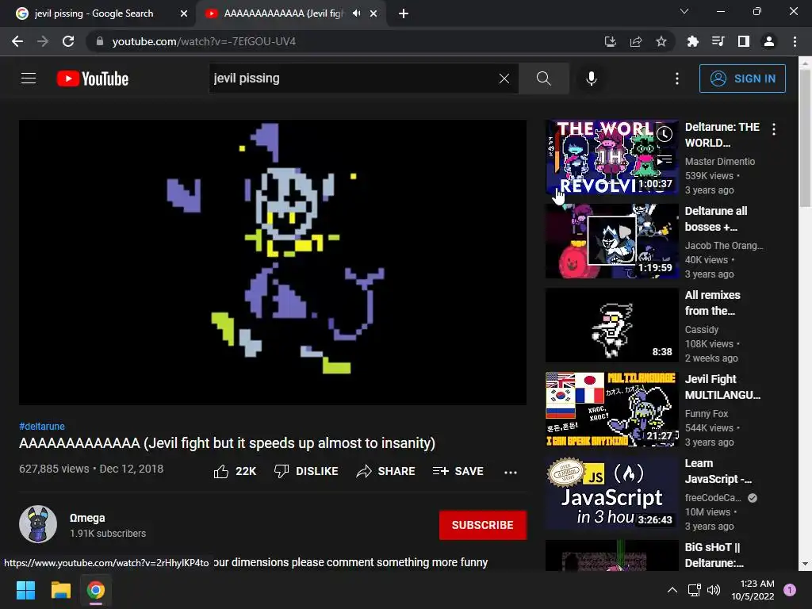Open the media control icon in toolbar

click(718, 41)
